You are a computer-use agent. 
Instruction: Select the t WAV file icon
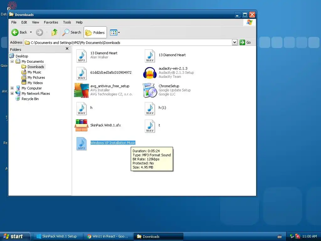pyautogui.click(x=150, y=126)
